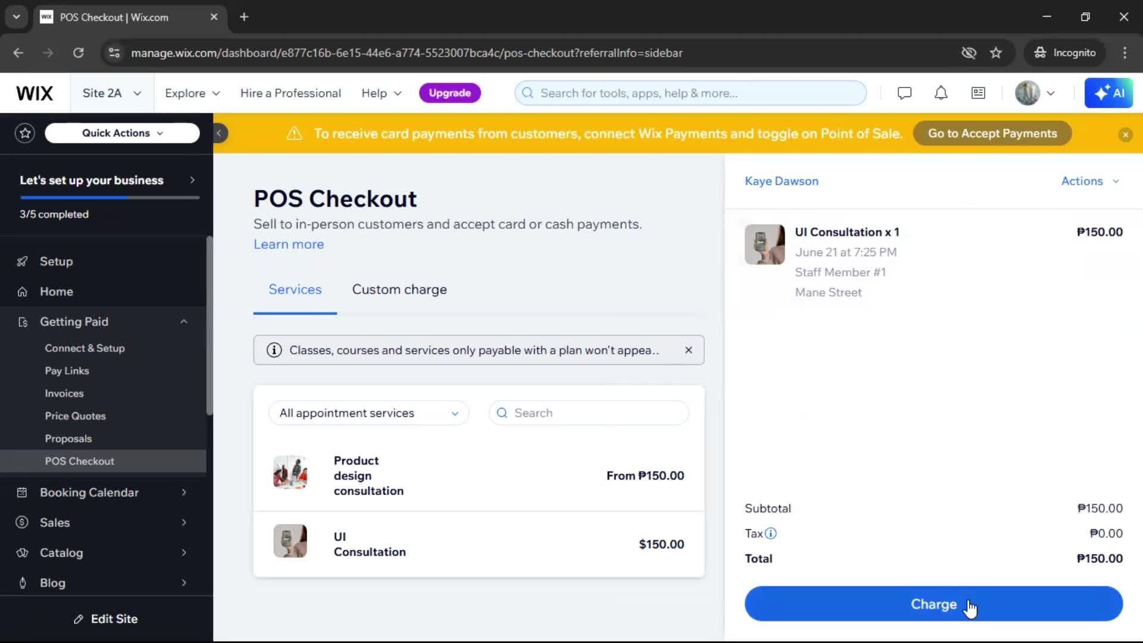Open the tab search dropdown

pyautogui.click(x=16, y=17)
